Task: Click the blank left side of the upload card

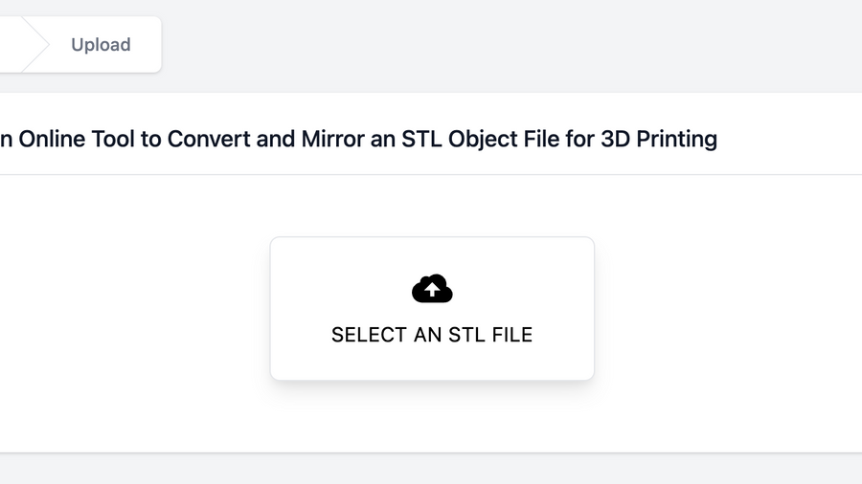Action: click(x=299, y=308)
